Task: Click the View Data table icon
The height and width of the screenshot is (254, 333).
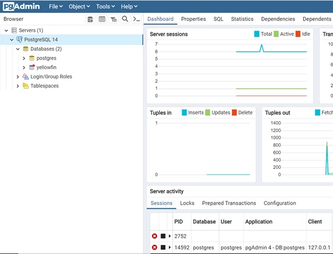Action: [102, 19]
